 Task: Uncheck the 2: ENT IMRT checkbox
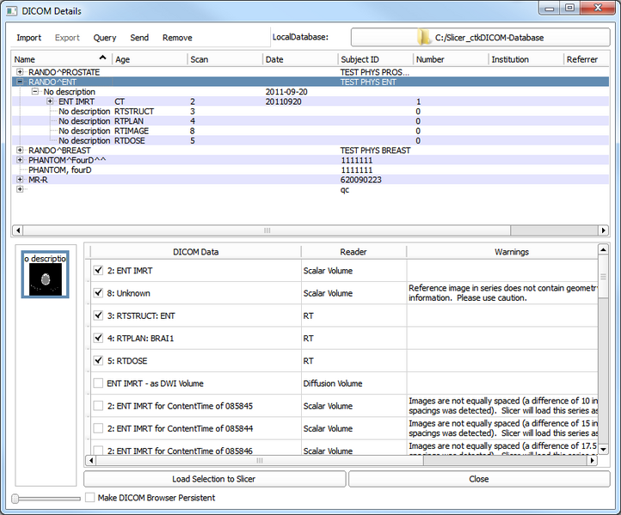click(98, 271)
